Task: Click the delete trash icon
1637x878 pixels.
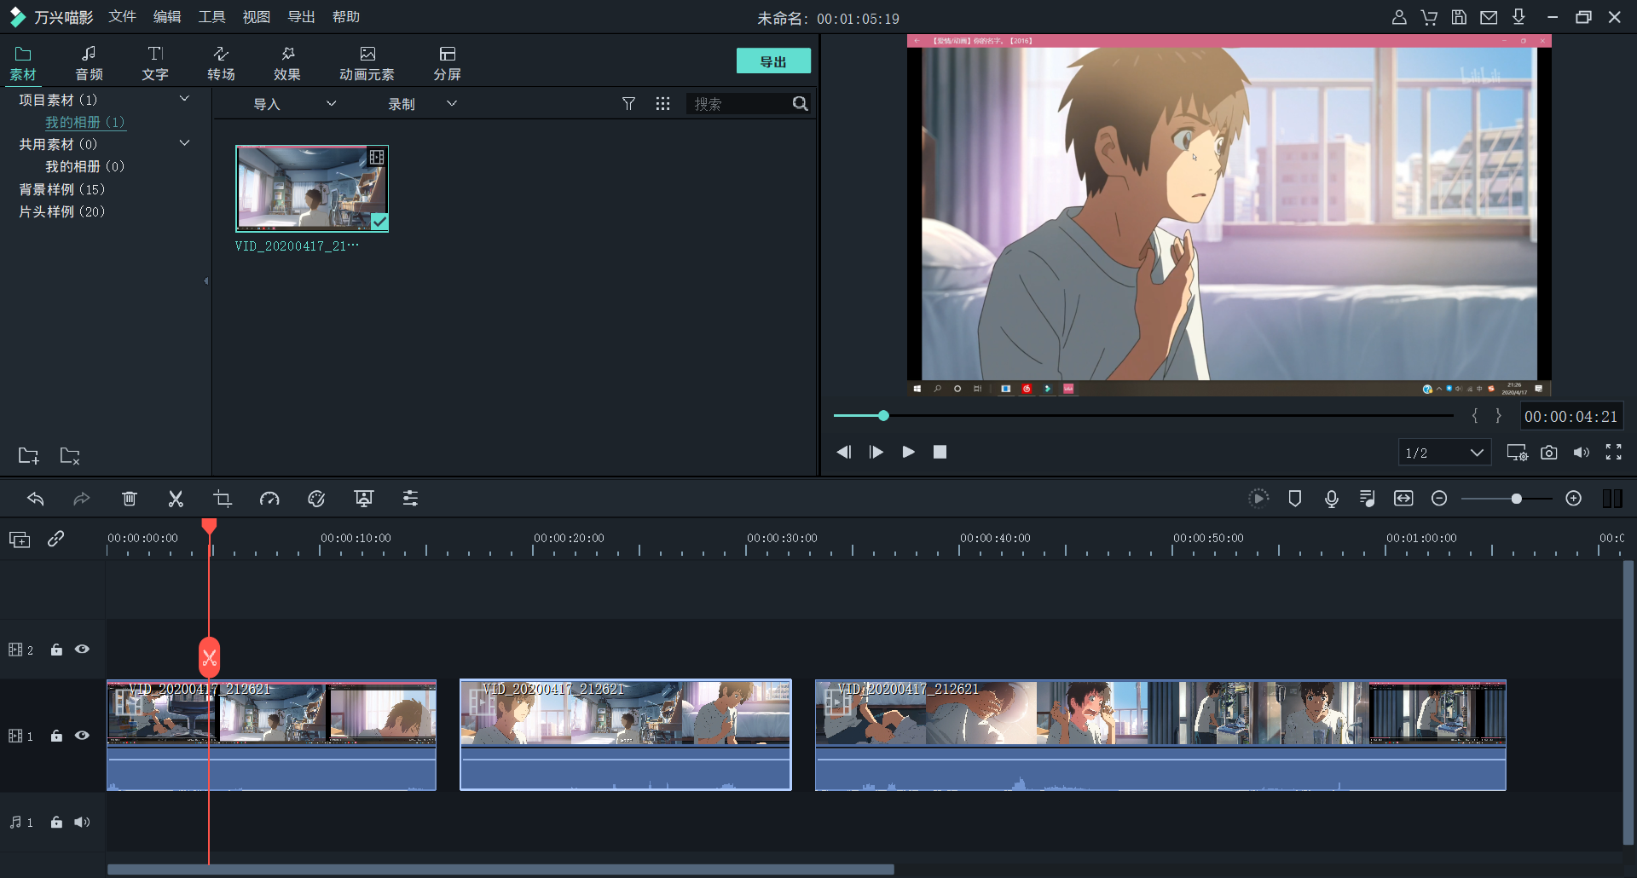Action: tap(129, 499)
